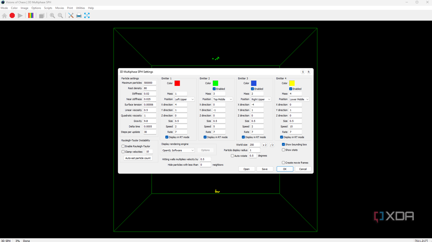
Task: Open Emitter 1 Position dropdown
Action: 184,99
